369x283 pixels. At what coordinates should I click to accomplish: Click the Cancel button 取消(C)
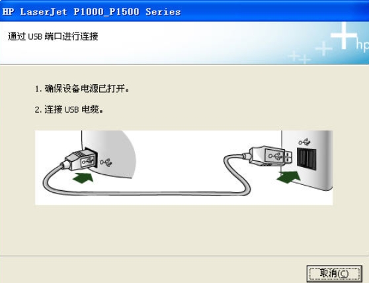[334, 274]
